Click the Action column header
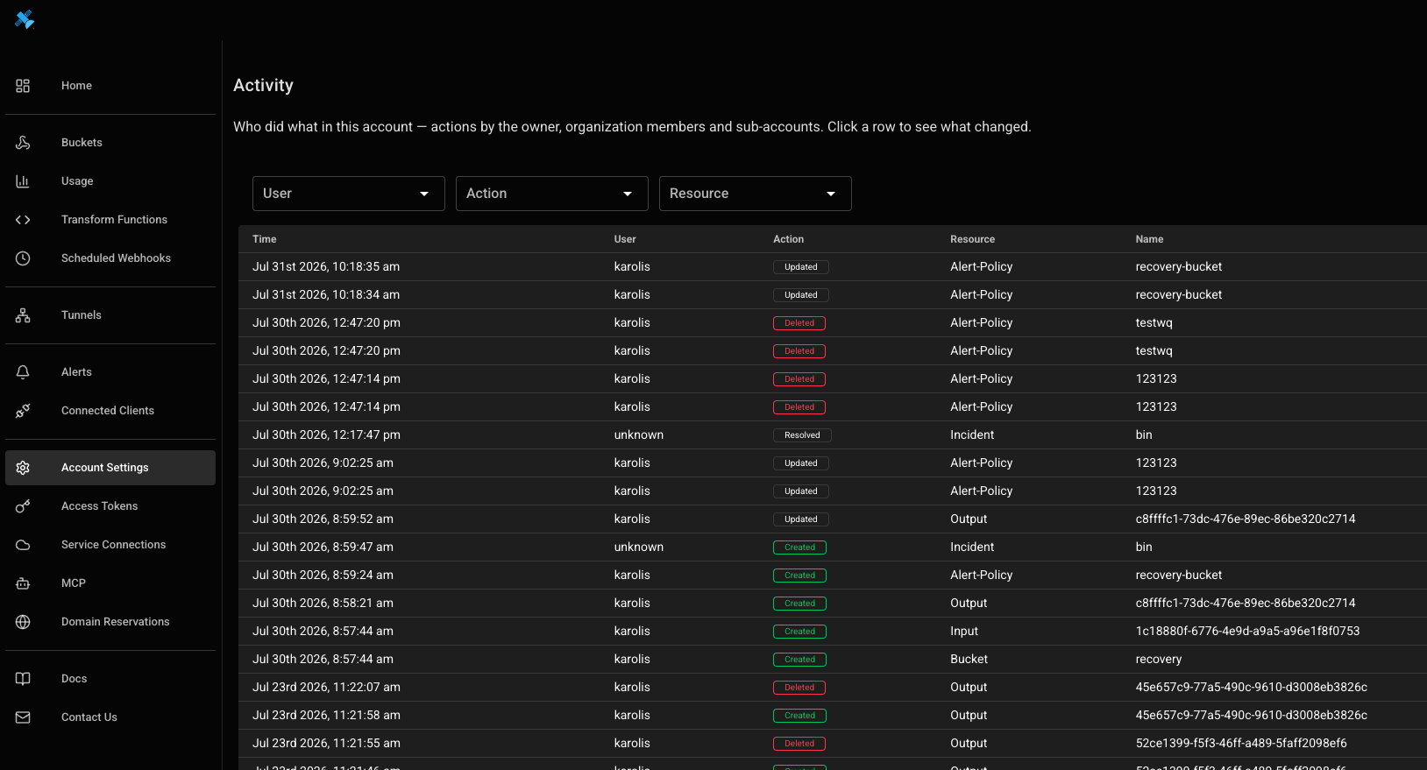 point(788,239)
